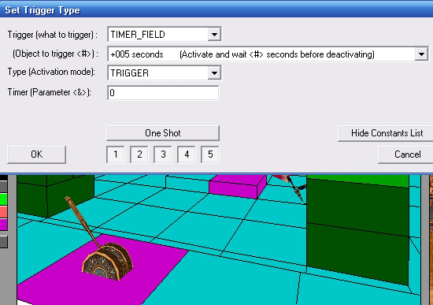
Task: Click the OK button
Action: tap(36, 154)
